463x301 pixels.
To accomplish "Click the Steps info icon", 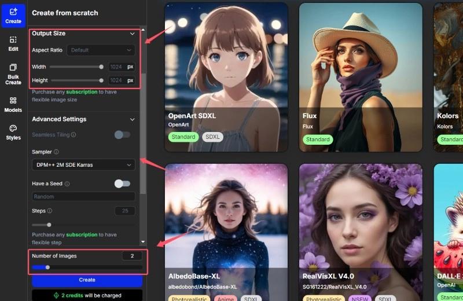I will pos(50,211).
